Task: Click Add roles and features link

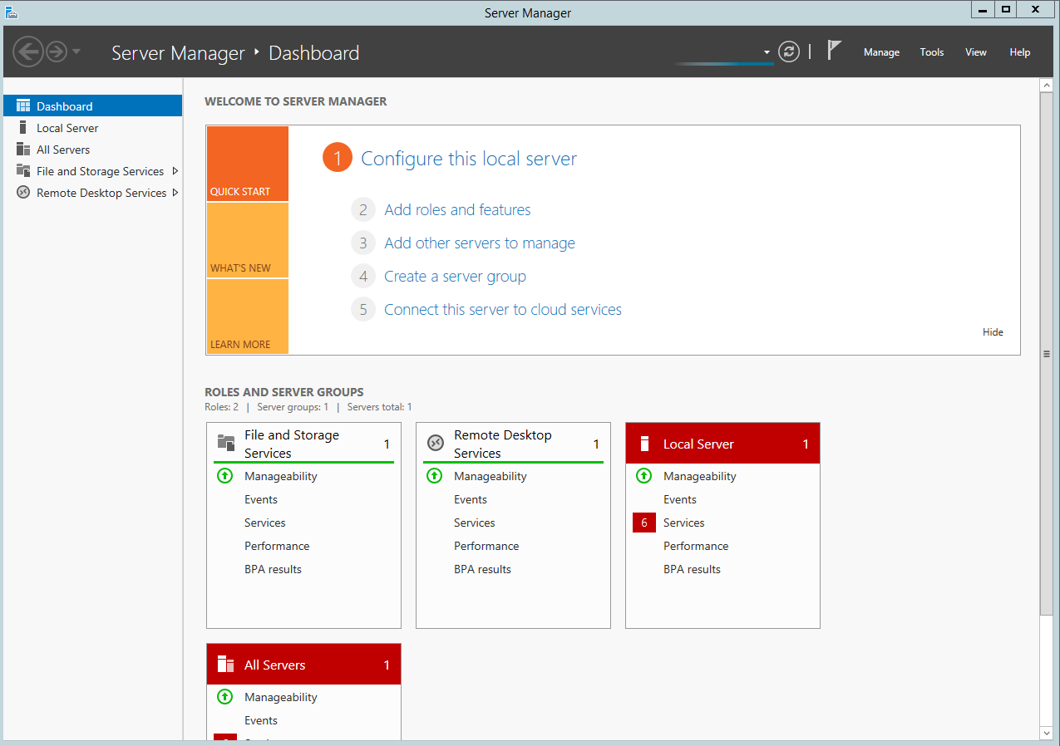Action: tap(457, 210)
